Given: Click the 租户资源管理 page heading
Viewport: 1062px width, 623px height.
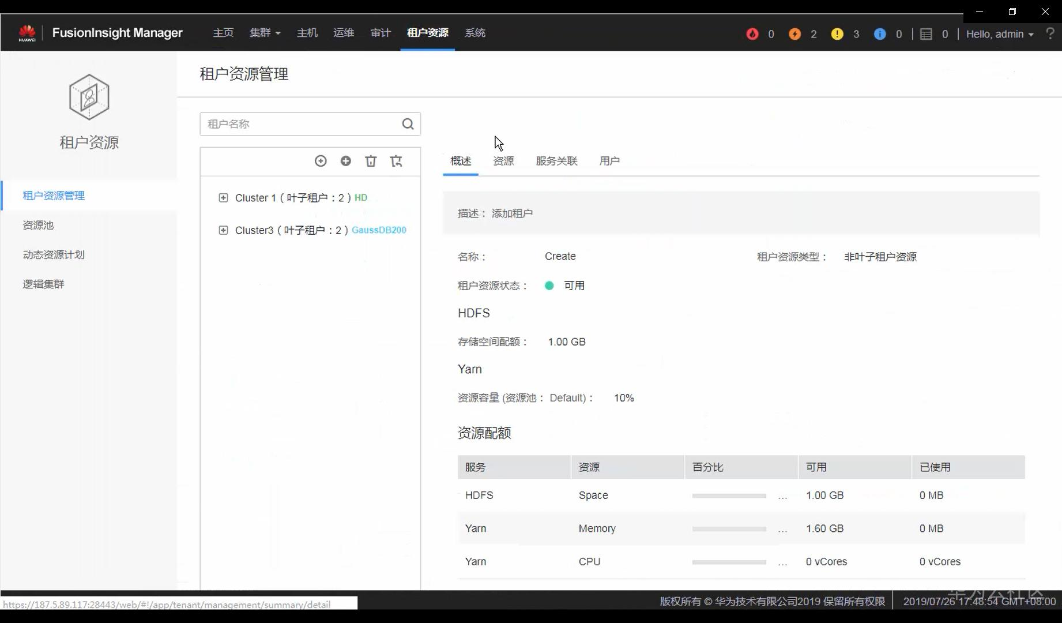Looking at the screenshot, I should coord(244,74).
